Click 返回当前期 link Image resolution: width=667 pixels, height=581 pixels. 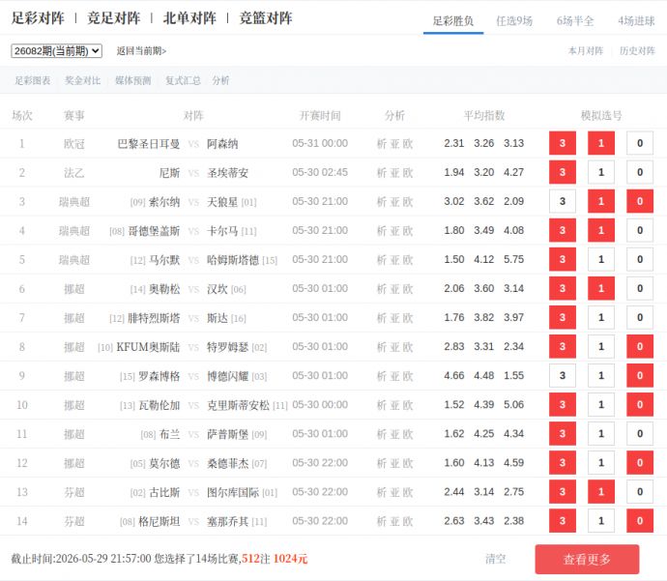click(x=141, y=51)
